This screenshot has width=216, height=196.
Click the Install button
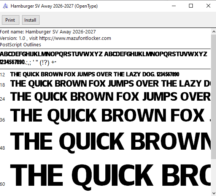[x=31, y=20]
